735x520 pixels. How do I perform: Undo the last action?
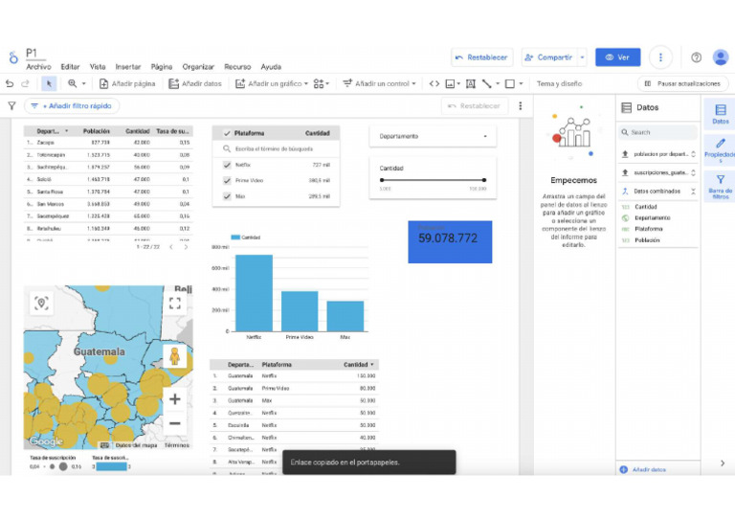[x=10, y=83]
